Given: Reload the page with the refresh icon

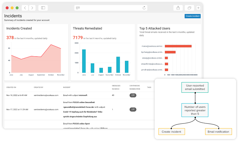Looking at the screenshot, I should click(x=144, y=8).
